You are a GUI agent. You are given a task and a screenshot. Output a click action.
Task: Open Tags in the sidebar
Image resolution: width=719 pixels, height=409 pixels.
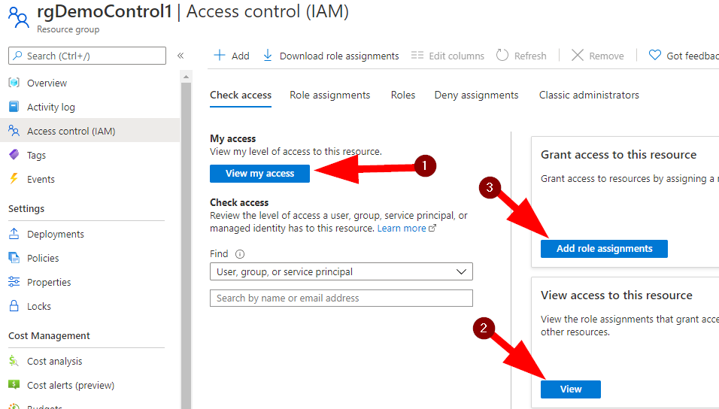[36, 155]
